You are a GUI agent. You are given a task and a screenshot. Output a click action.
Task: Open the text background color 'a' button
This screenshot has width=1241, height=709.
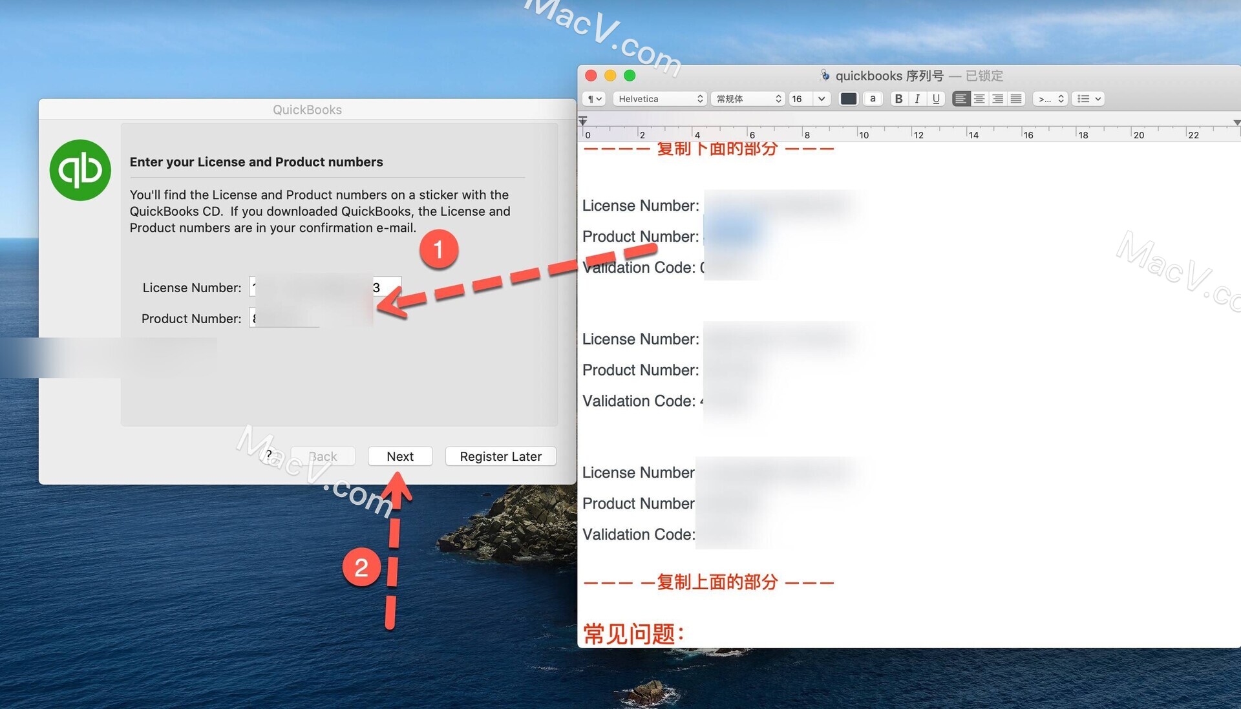pyautogui.click(x=873, y=99)
